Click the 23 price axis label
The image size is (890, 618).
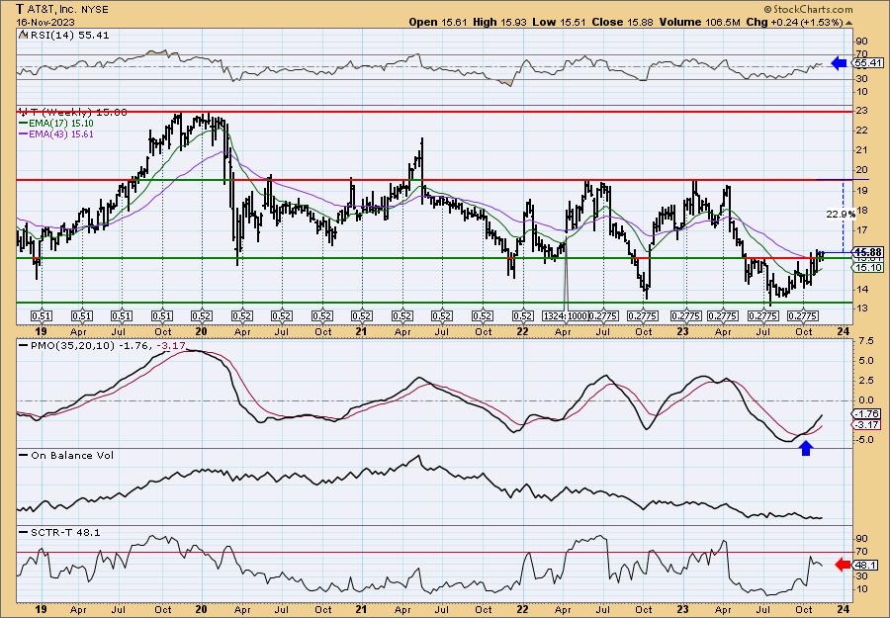coord(861,111)
